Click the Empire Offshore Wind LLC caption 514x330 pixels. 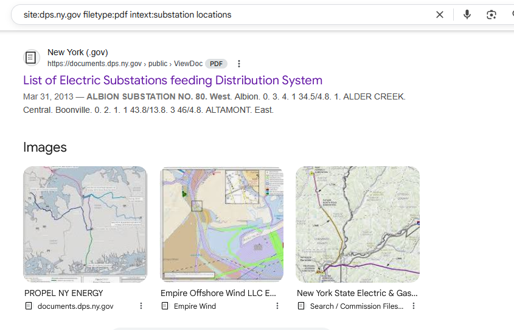(x=218, y=293)
